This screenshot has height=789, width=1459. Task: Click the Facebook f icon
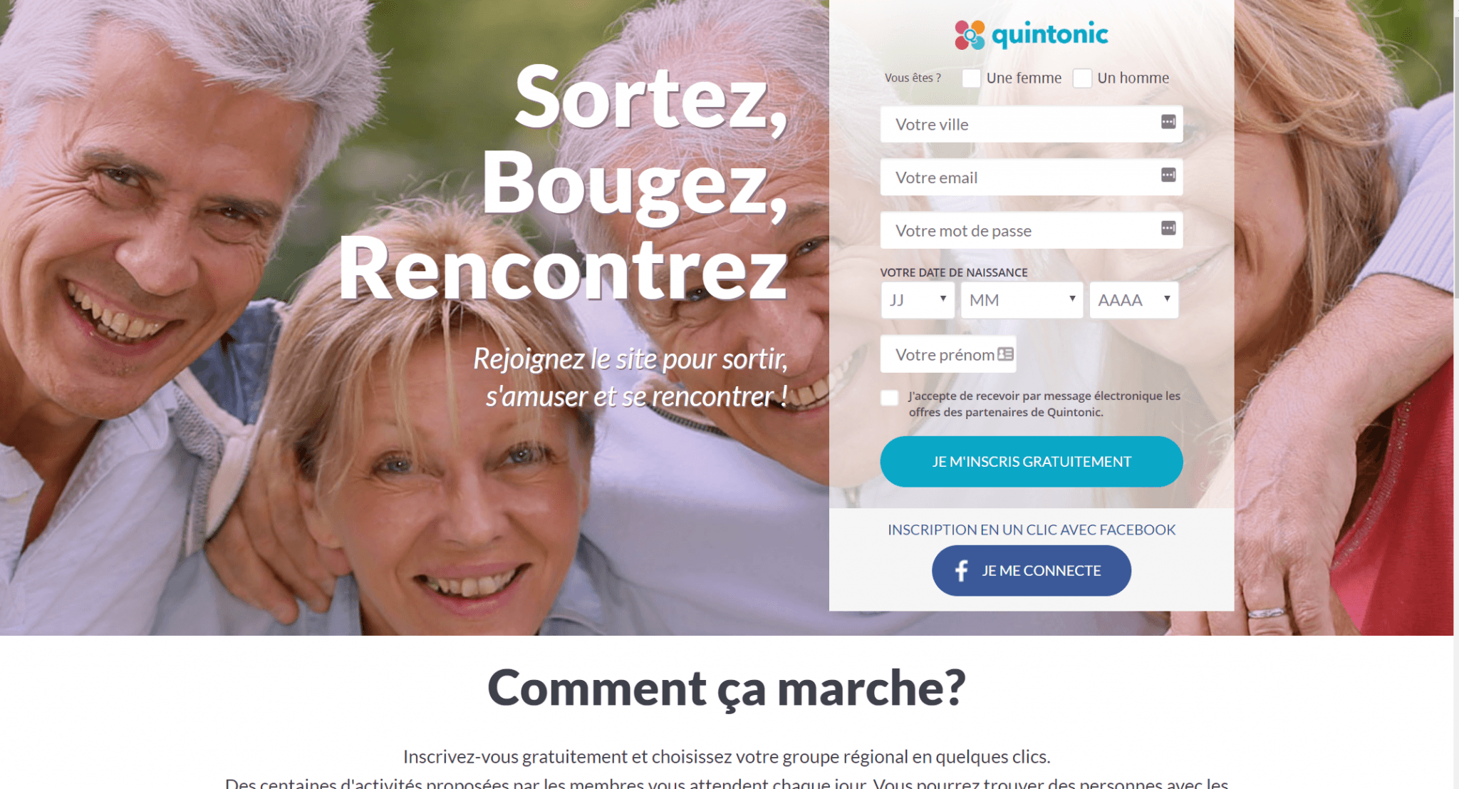click(961, 570)
